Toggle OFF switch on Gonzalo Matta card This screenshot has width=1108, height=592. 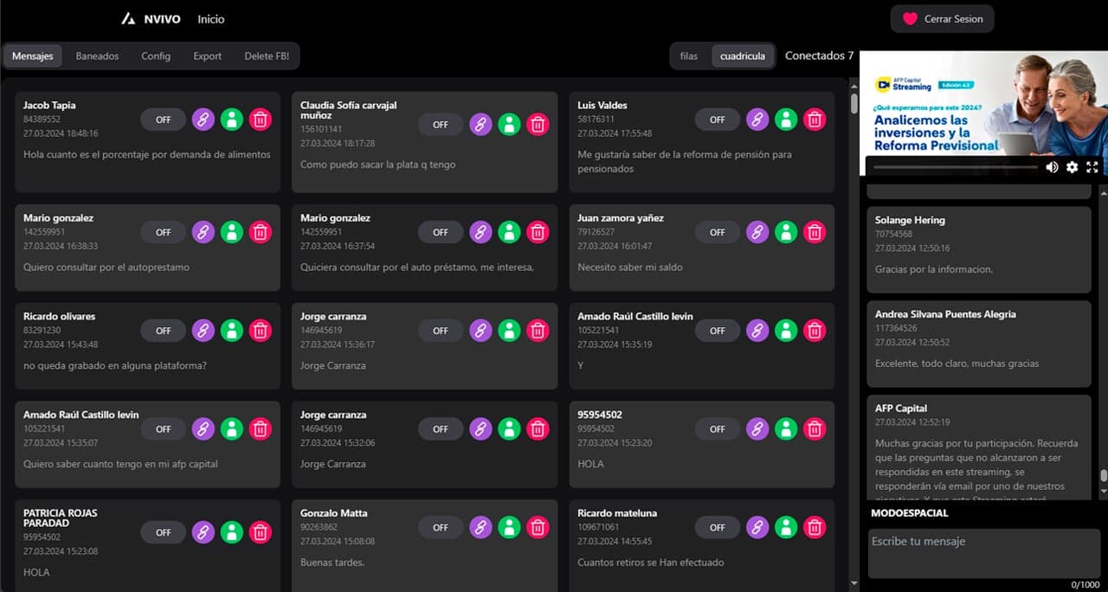[441, 527]
